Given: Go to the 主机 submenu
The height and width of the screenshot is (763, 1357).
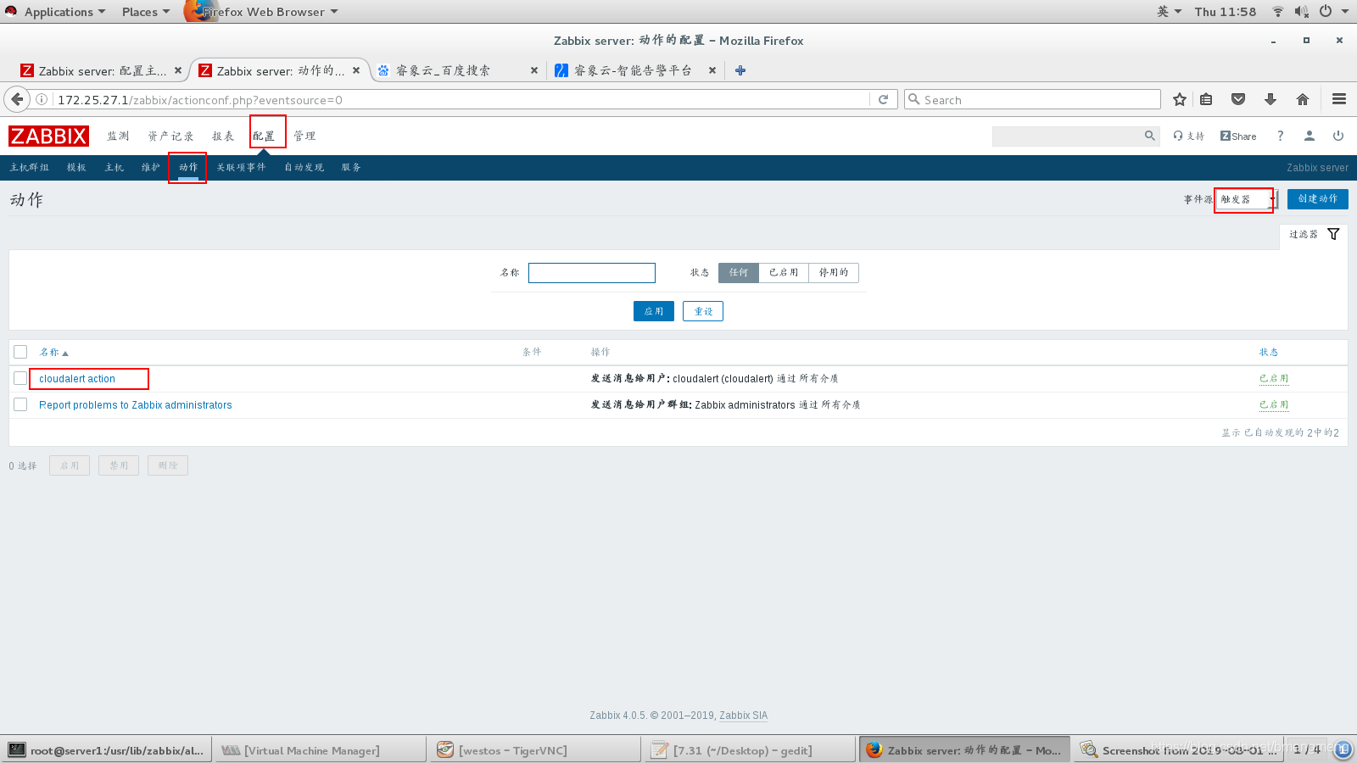Looking at the screenshot, I should tap(114, 167).
